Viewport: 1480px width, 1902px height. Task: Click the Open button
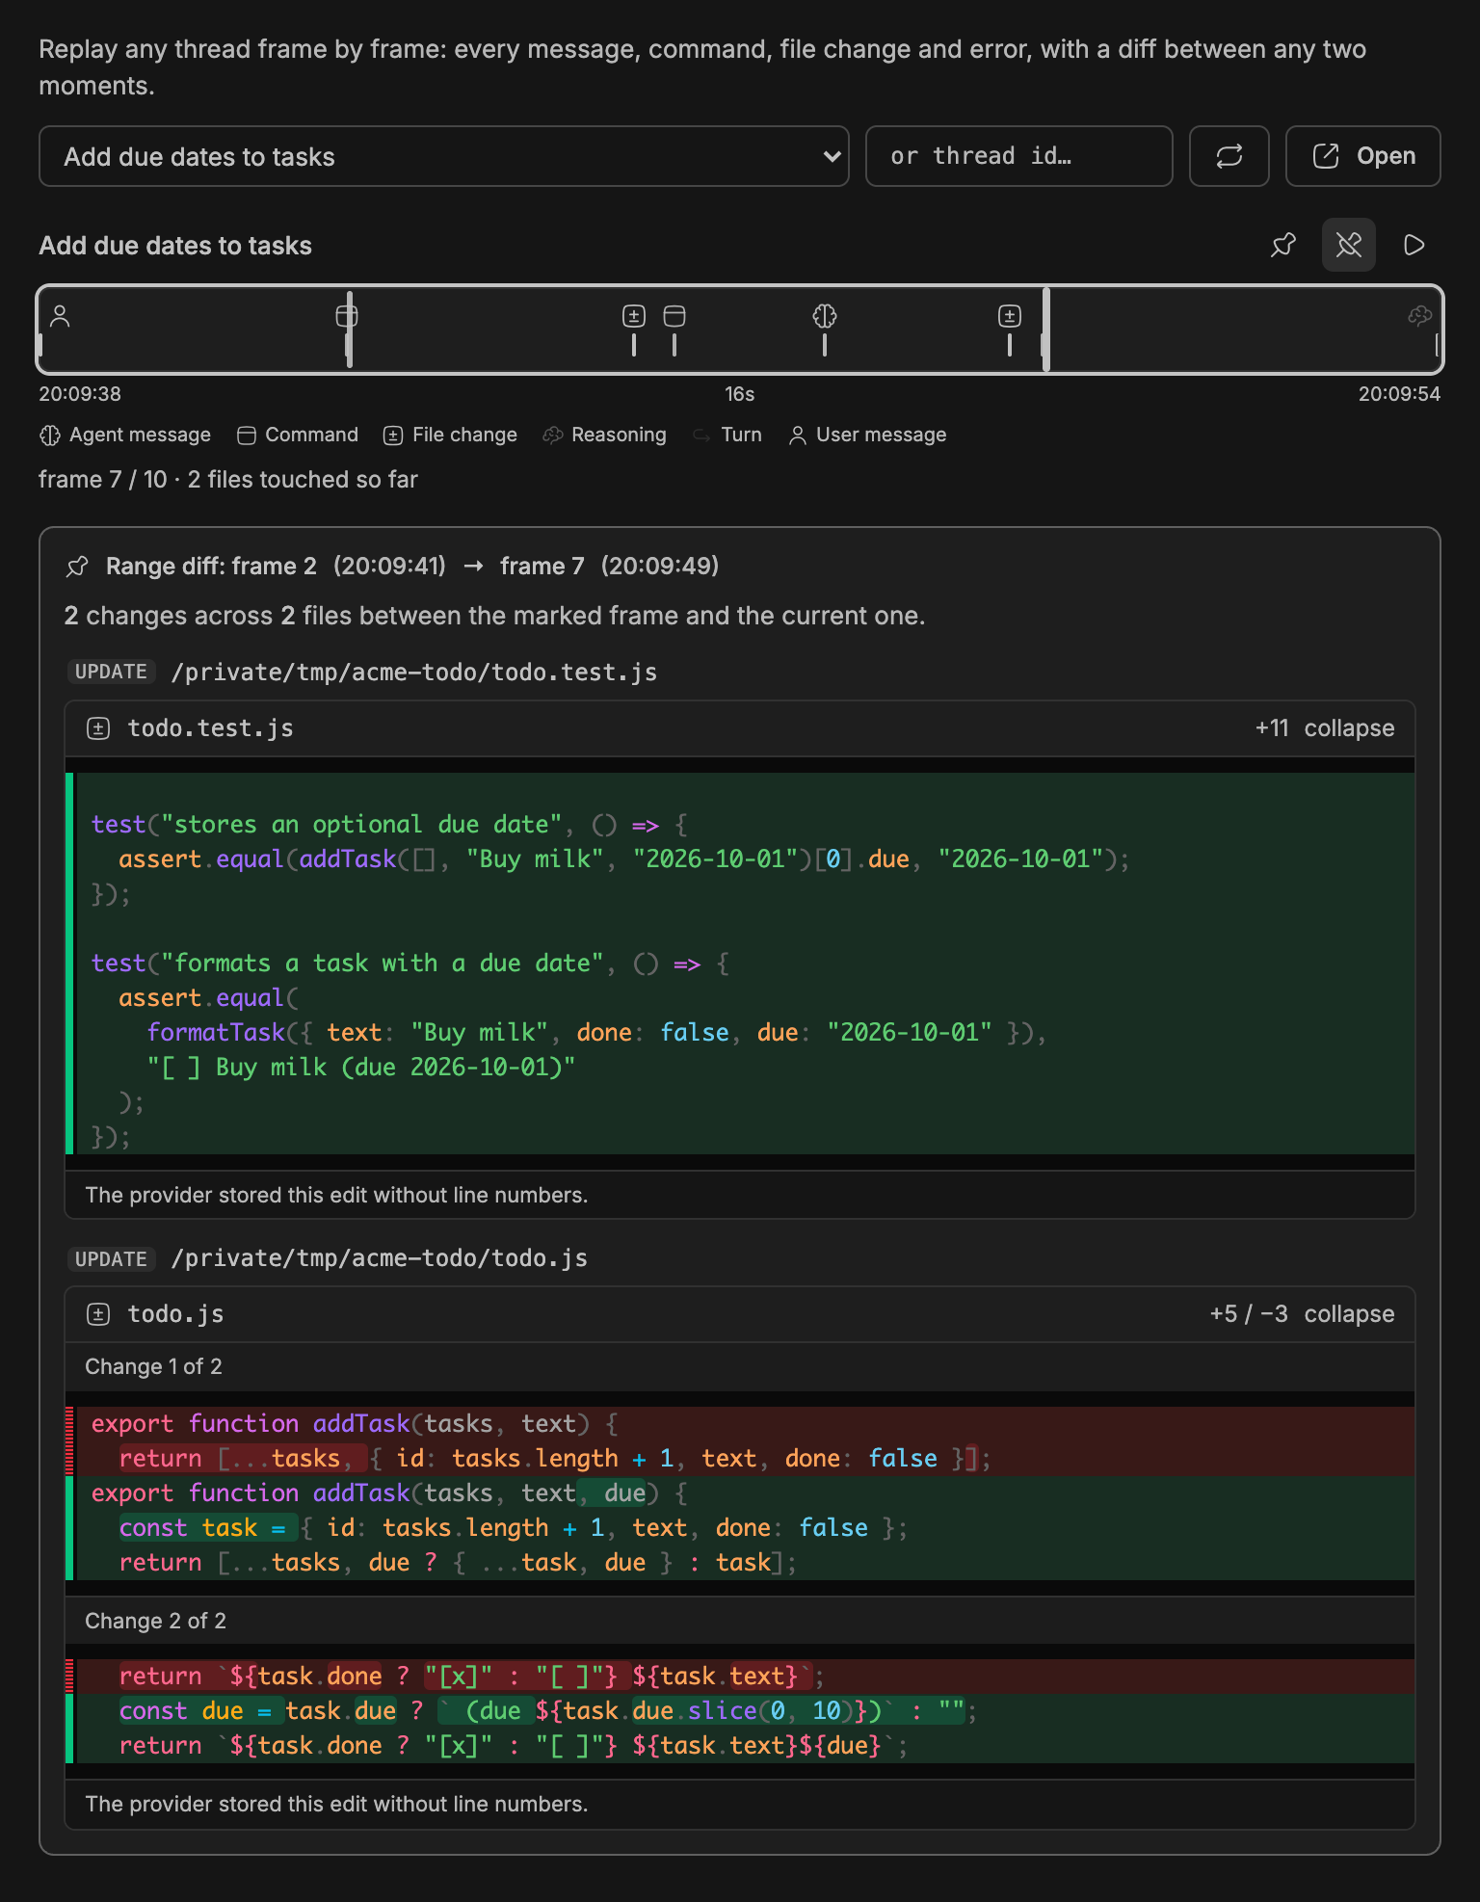1363,156
